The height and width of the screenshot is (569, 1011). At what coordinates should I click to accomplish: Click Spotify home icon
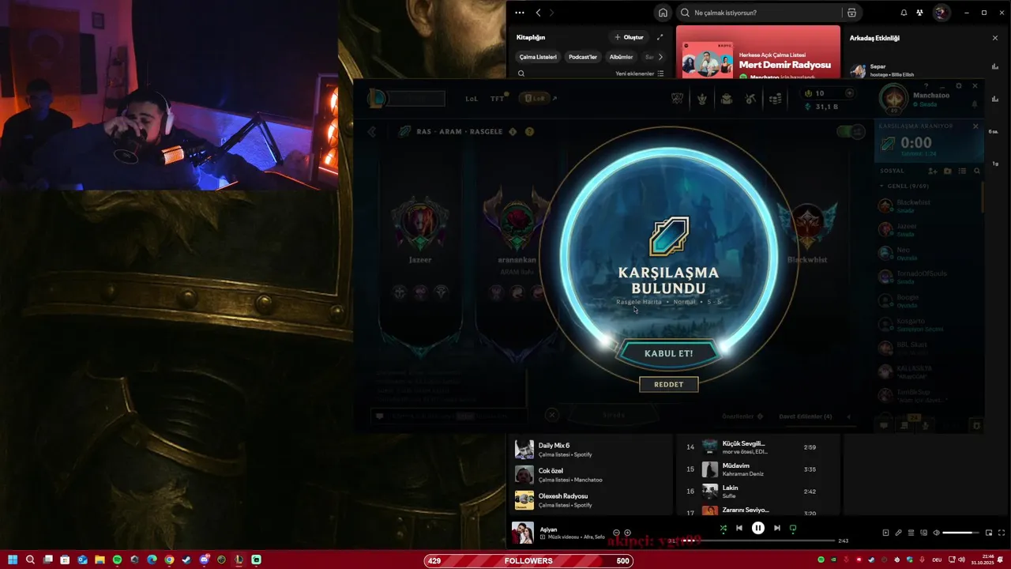pos(663,13)
